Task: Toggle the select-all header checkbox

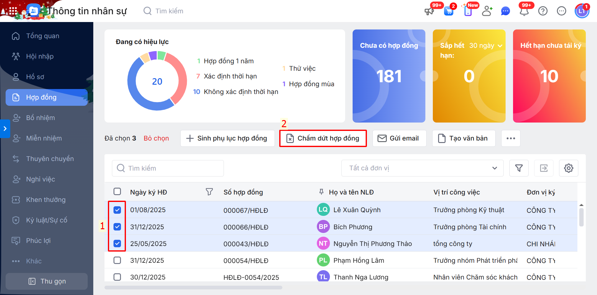Action: point(117,192)
